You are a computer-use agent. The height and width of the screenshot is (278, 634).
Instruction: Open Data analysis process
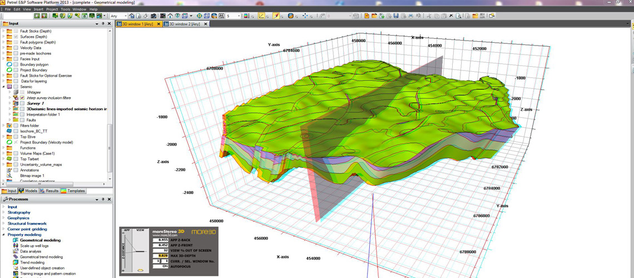pos(31,251)
